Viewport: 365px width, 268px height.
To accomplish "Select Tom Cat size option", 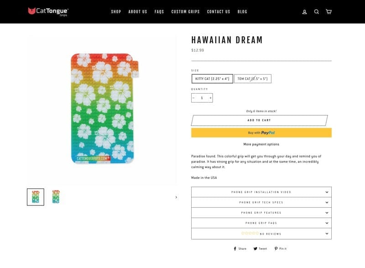I will [x=252, y=79].
